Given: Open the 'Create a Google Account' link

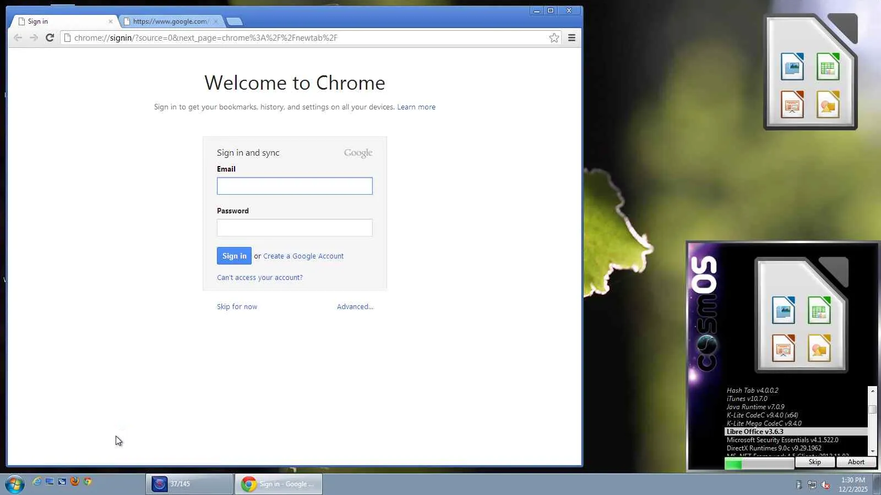Looking at the screenshot, I should 303,256.
